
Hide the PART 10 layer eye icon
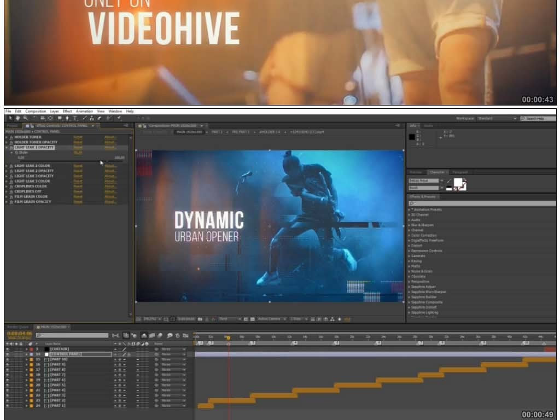pos(8,359)
